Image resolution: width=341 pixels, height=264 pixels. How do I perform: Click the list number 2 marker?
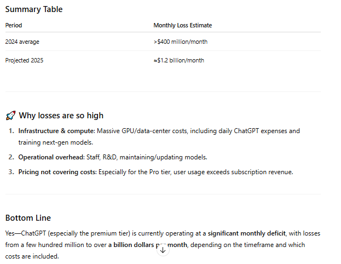[11, 157]
